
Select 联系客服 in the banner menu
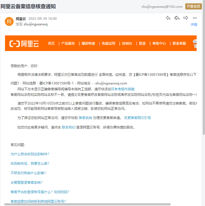click(x=179, y=43)
